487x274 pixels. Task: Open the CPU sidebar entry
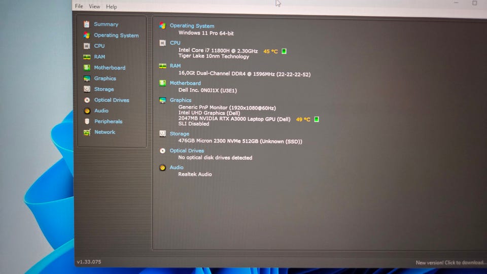99,46
